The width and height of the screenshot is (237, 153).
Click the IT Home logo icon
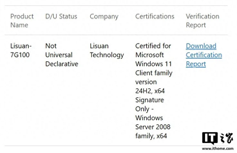(x=217, y=138)
